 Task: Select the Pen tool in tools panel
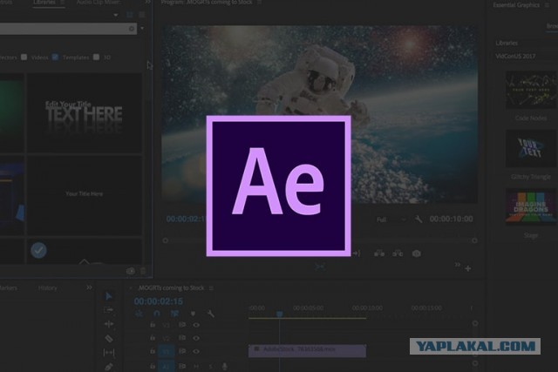109,367
